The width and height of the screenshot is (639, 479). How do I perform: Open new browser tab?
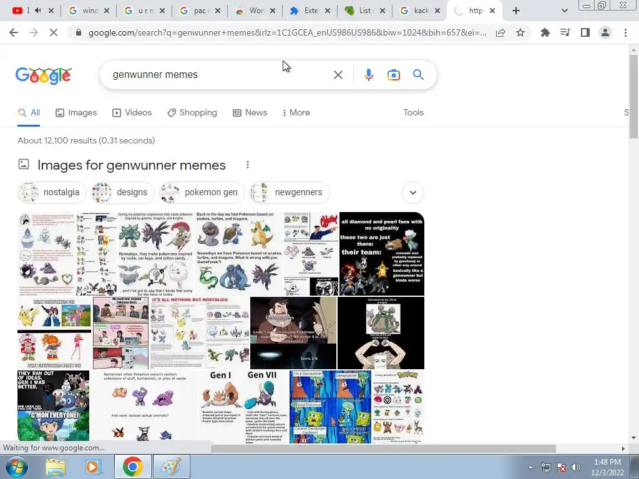[516, 11]
